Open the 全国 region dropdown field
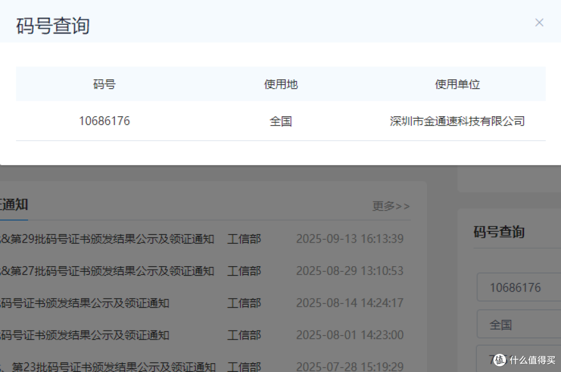Viewport: 561px width, 372px height. 519,324
